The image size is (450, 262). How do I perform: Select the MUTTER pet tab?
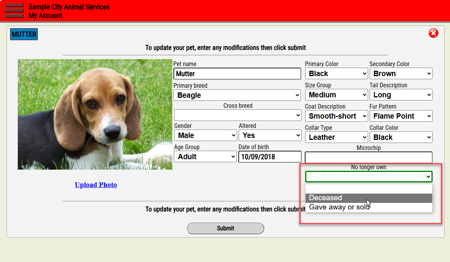pos(24,34)
